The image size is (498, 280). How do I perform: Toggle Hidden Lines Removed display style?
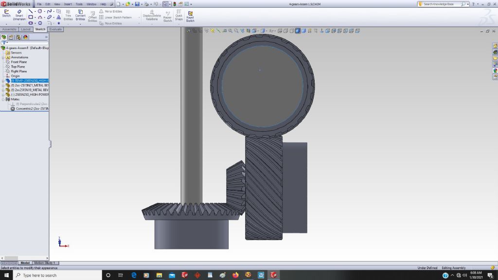(292, 31)
